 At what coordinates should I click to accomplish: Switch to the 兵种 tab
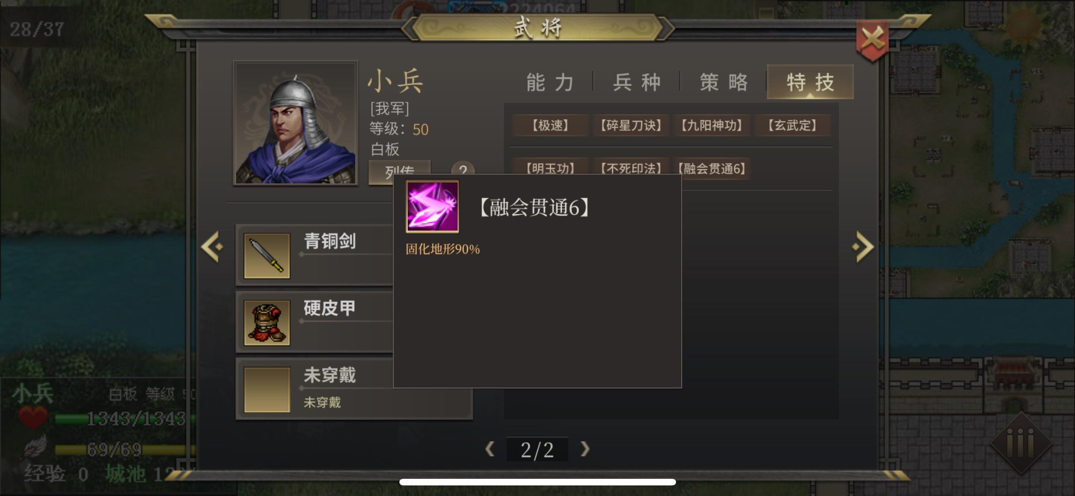pos(637,82)
